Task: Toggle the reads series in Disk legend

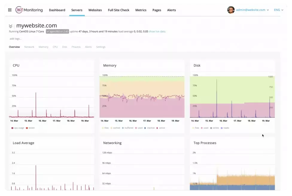Action: (226, 128)
